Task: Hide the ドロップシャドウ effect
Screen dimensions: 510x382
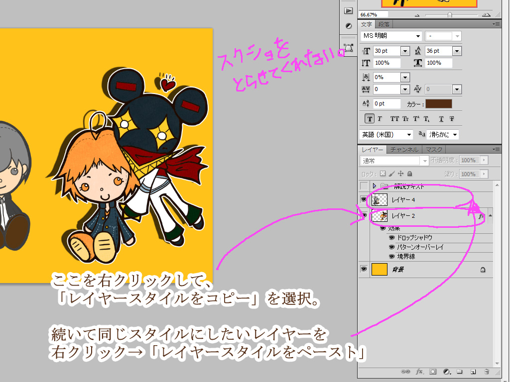Action: pyautogui.click(x=391, y=238)
